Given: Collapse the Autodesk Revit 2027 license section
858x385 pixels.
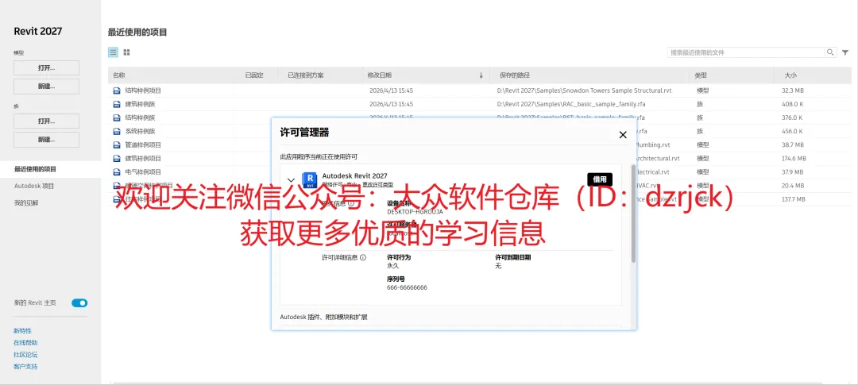Looking at the screenshot, I should [291, 180].
